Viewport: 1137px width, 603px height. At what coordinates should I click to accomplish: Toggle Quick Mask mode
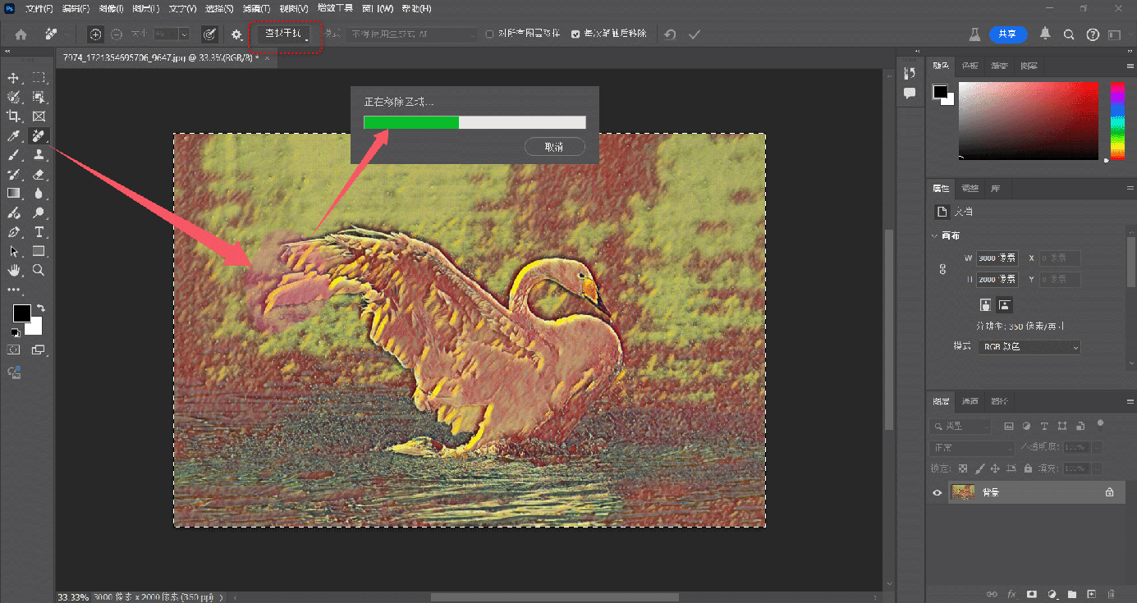14,349
